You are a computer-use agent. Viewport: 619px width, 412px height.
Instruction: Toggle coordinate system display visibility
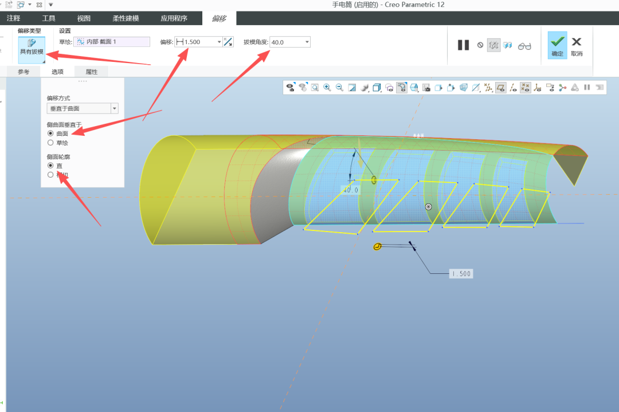tap(537, 88)
